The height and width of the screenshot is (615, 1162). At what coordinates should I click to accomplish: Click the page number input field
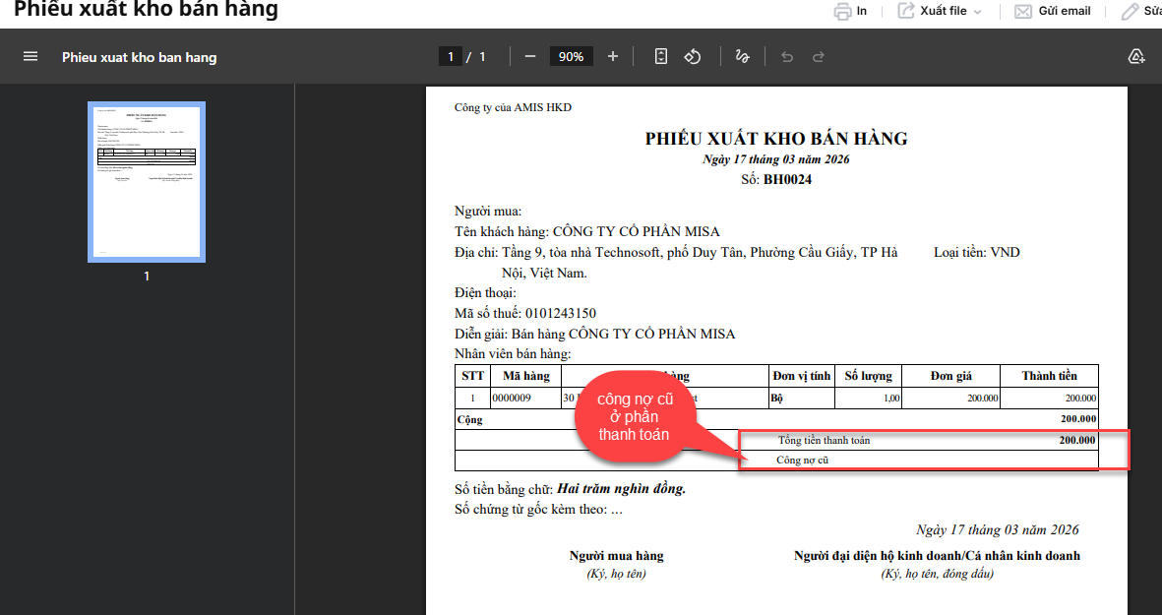(450, 57)
